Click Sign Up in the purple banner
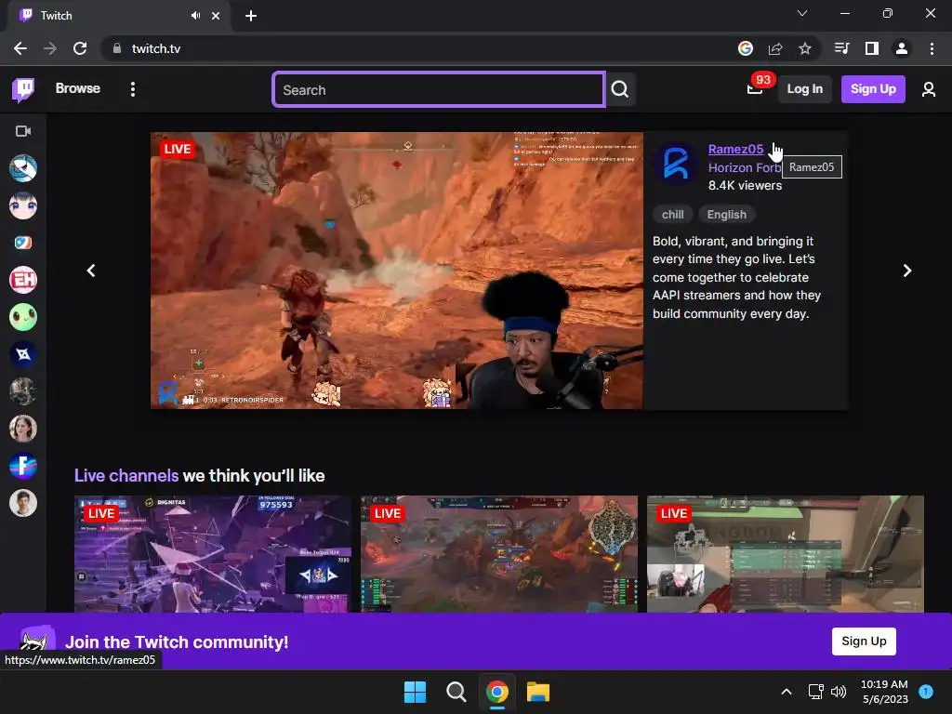952x714 pixels. click(864, 641)
